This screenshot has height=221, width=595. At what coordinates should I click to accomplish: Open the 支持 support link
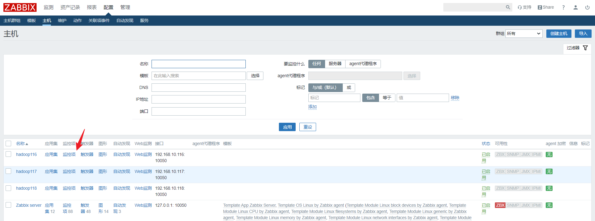coord(524,7)
